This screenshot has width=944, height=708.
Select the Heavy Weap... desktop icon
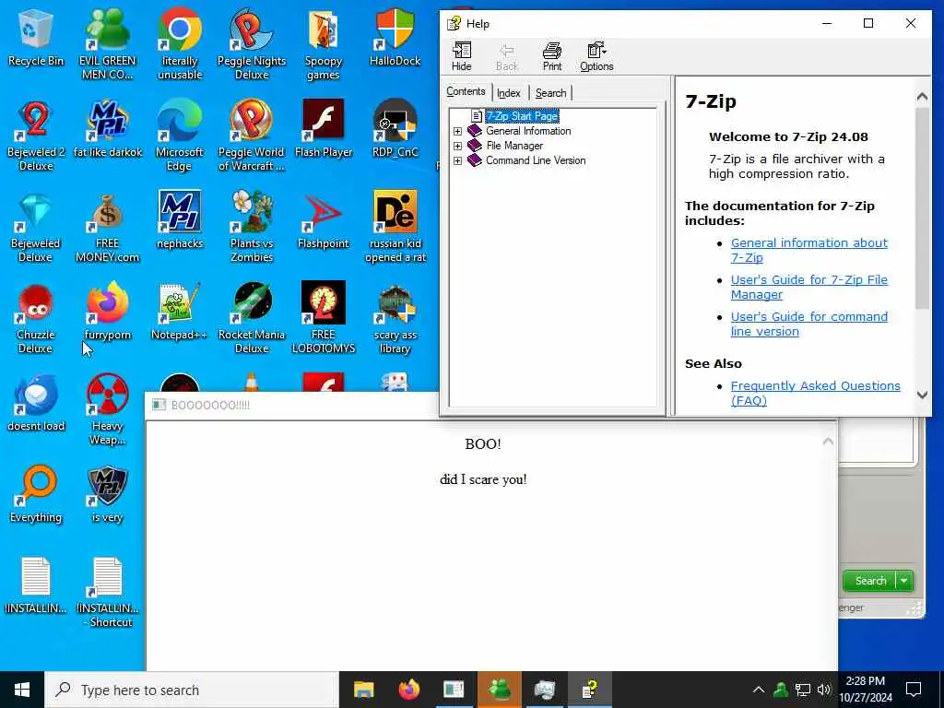coord(108,408)
